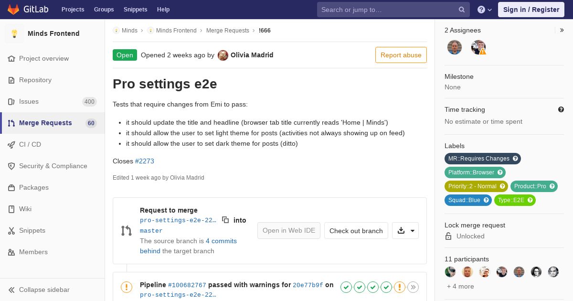Open the !666 breadcrumb item
Image resolution: width=573 pixels, height=301 pixels.
tap(265, 31)
